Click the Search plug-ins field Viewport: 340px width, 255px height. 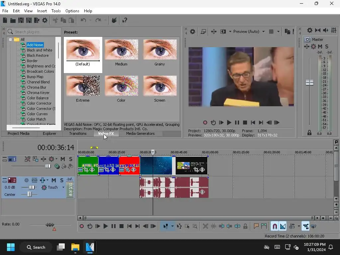34,32
